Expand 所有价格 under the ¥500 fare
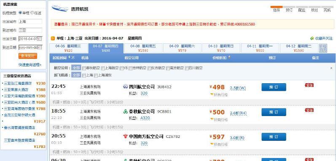The image size is (336, 161). pos(219,120)
